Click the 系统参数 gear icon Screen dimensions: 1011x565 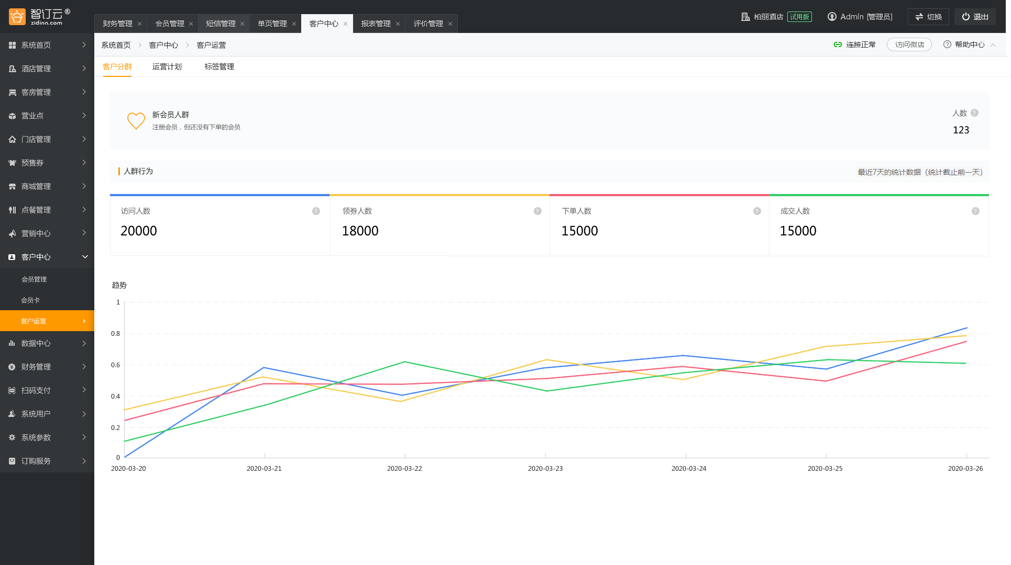coord(12,437)
